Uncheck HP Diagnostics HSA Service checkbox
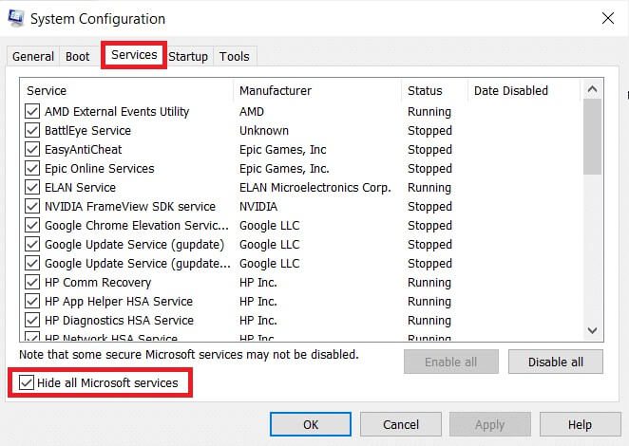 coord(32,320)
